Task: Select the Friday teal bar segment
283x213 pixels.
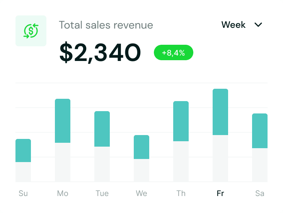Action: pyautogui.click(x=220, y=112)
